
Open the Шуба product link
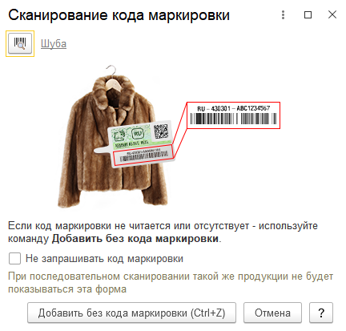(54, 43)
